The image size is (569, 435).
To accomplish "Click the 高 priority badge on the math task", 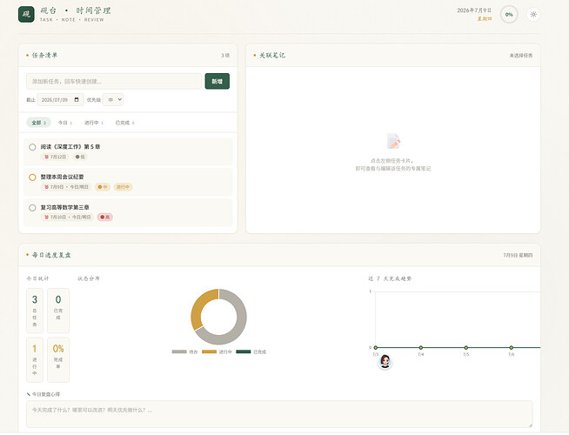I will pos(105,217).
